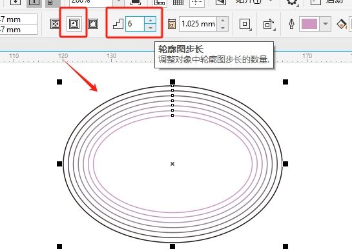Click the pink outline color swatch

[x=309, y=24]
